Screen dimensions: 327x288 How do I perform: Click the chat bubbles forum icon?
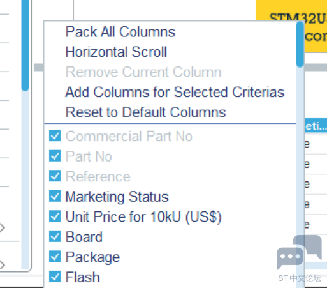pos(299,252)
